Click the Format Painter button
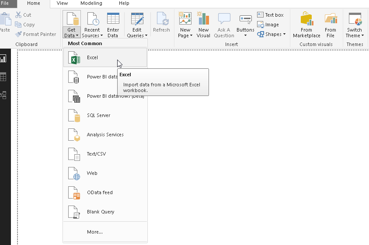Screen dimensions: 369x245 (35, 34)
